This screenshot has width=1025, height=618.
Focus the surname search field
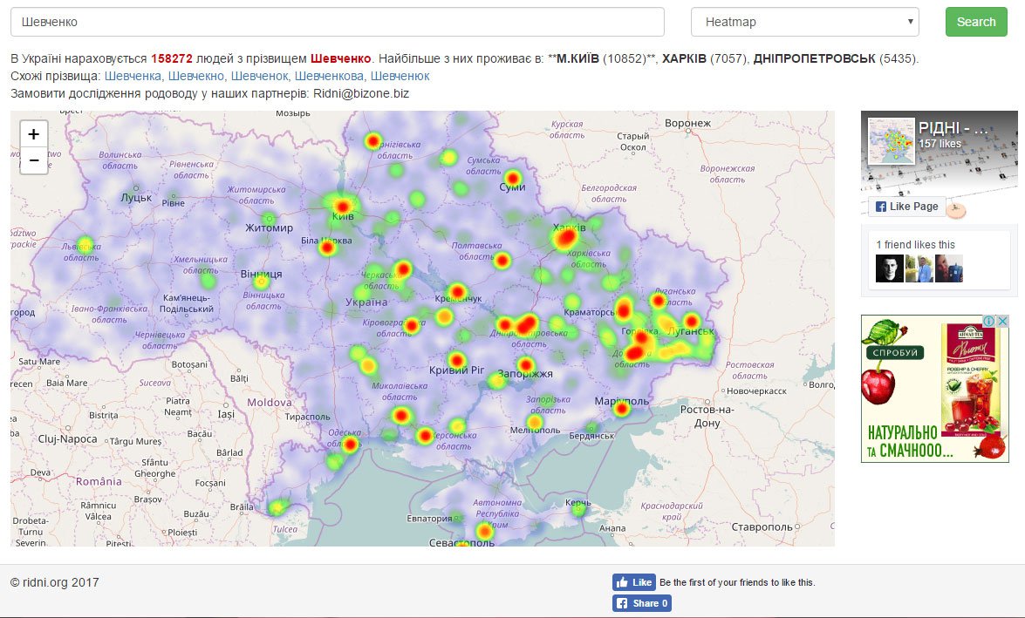(337, 22)
